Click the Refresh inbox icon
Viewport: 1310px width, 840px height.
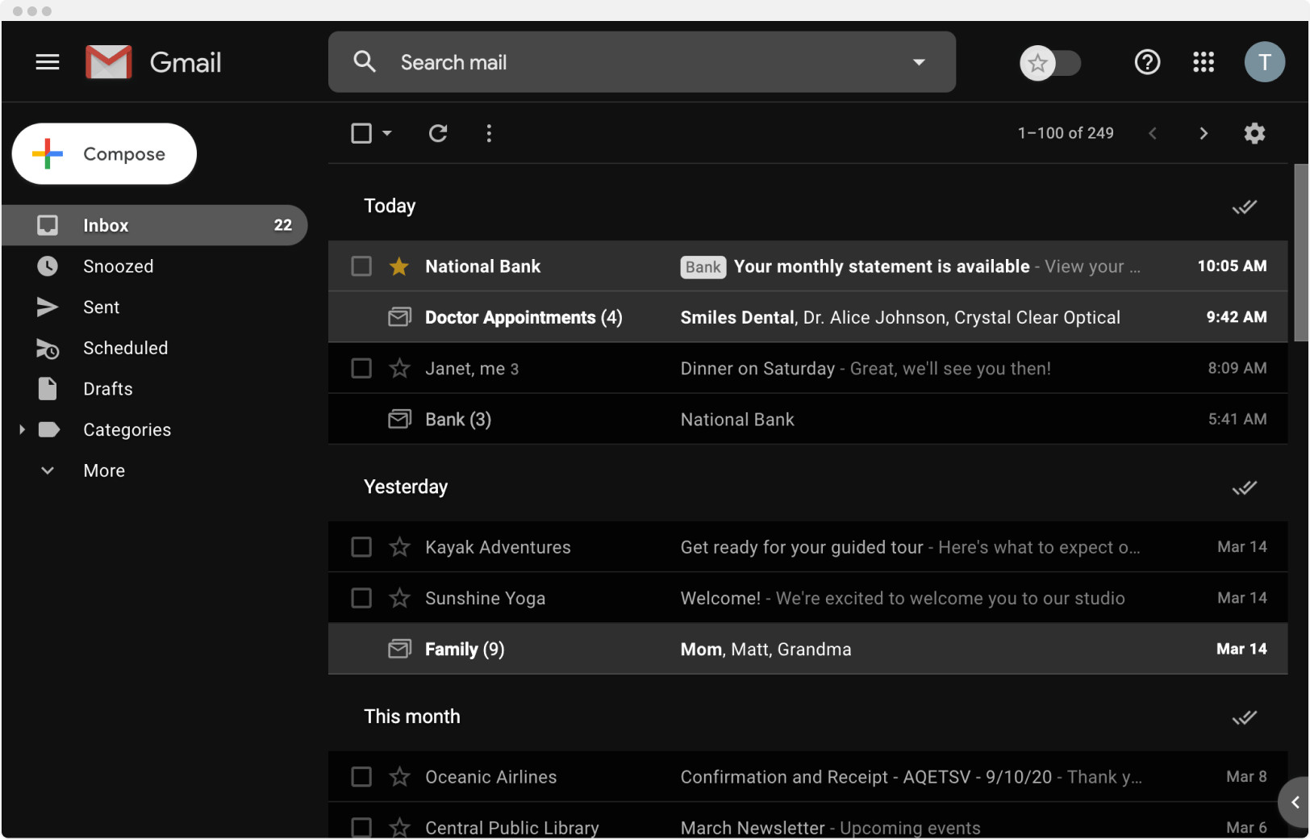click(x=438, y=133)
